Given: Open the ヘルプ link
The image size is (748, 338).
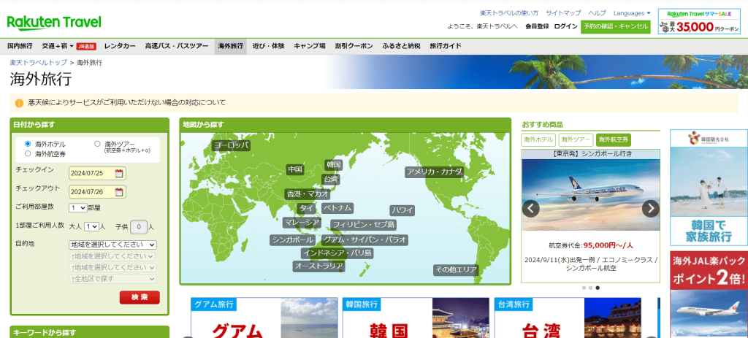Looking at the screenshot, I should pyautogui.click(x=598, y=13).
